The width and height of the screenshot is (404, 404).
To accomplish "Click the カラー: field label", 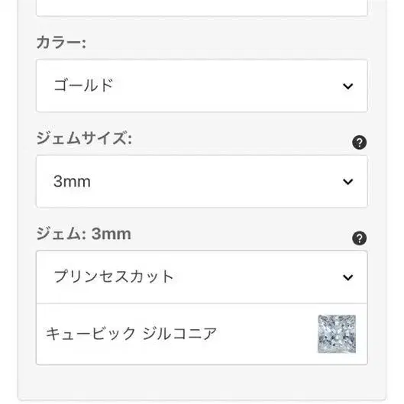I will [x=61, y=43].
